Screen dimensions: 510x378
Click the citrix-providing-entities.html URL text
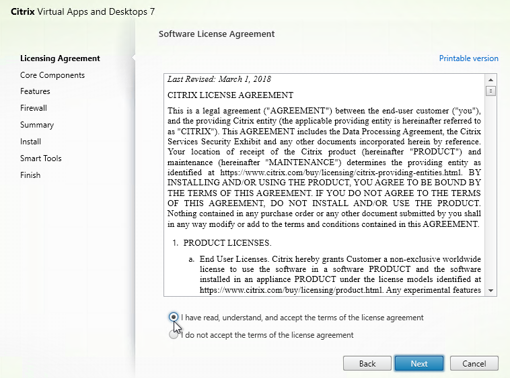(340, 173)
